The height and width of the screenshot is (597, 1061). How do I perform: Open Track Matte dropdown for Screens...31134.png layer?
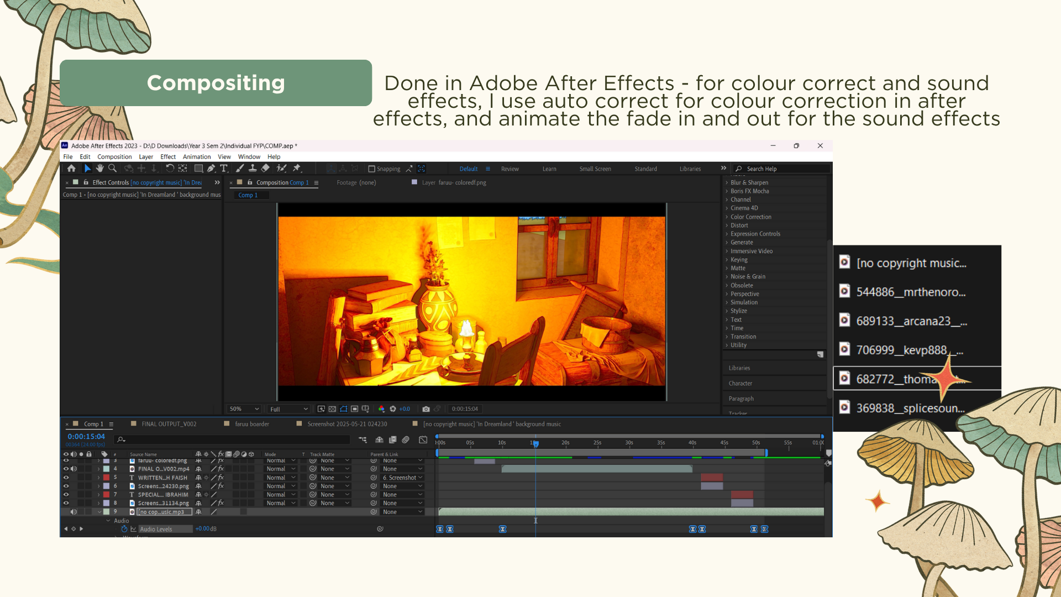coord(335,504)
